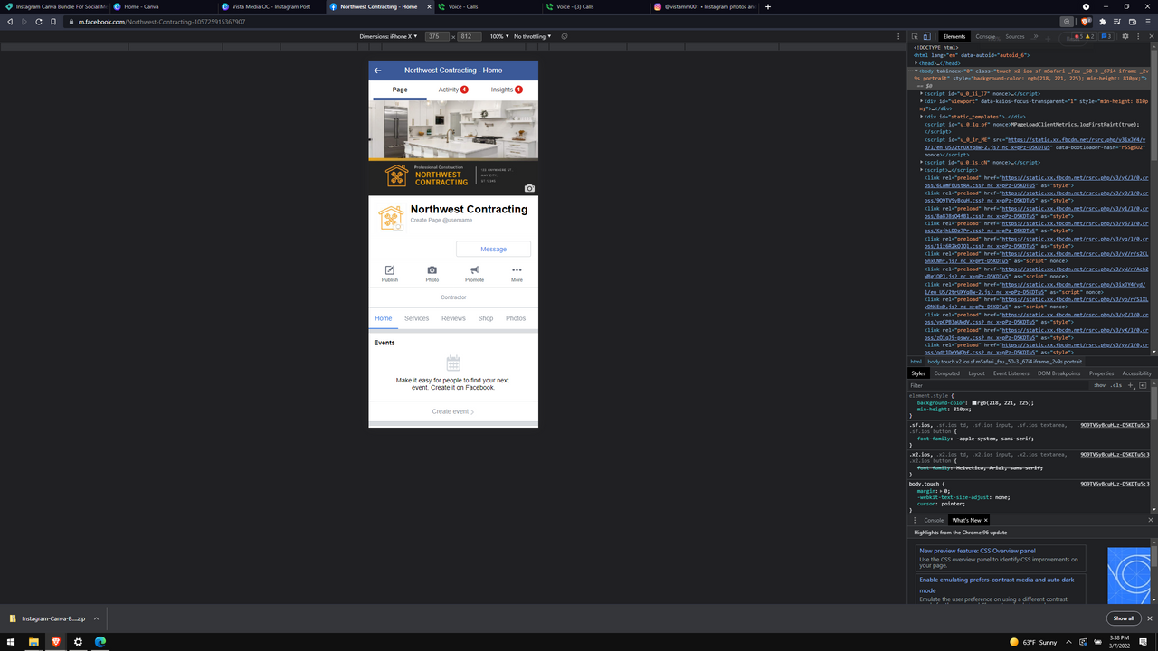Click the rotate device icon

click(x=565, y=36)
